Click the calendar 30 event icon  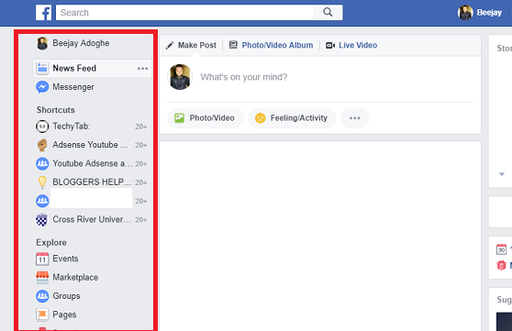pyautogui.click(x=501, y=249)
